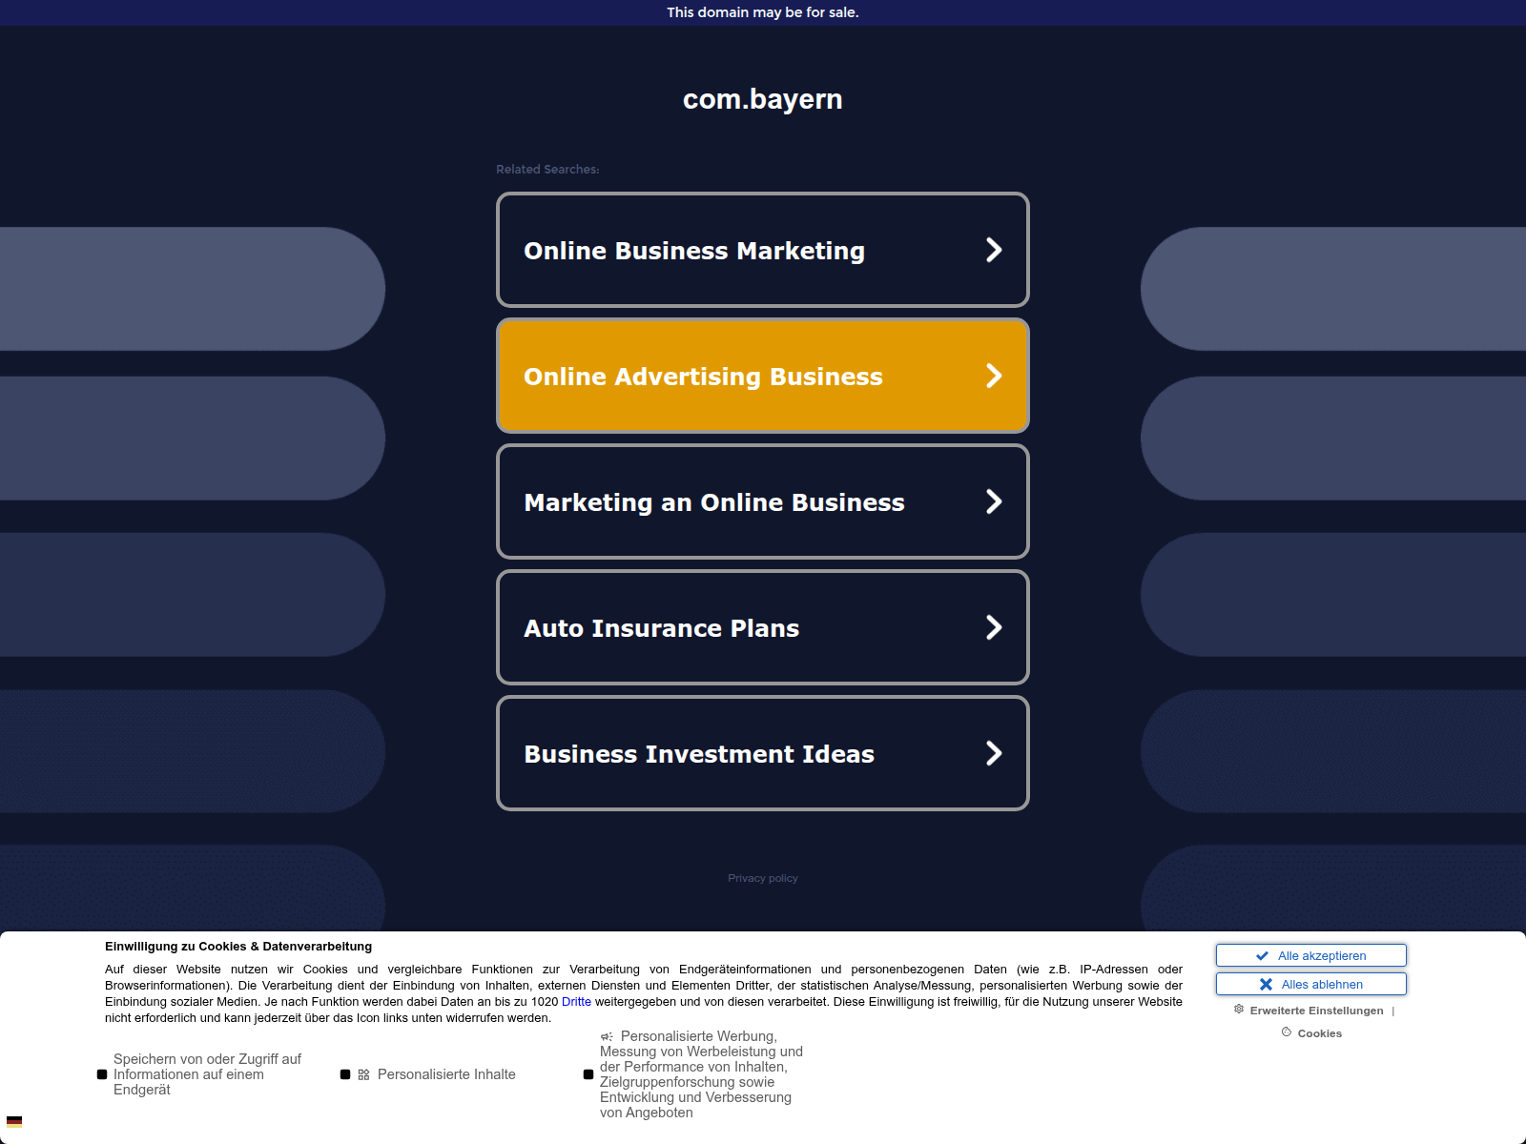The height and width of the screenshot is (1144, 1526).
Task: Click the chevron arrow on Auto Insurance Plans
Action: click(994, 627)
